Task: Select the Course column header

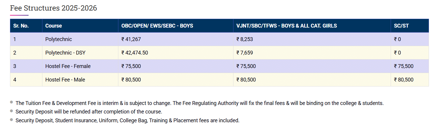Action: (54, 26)
